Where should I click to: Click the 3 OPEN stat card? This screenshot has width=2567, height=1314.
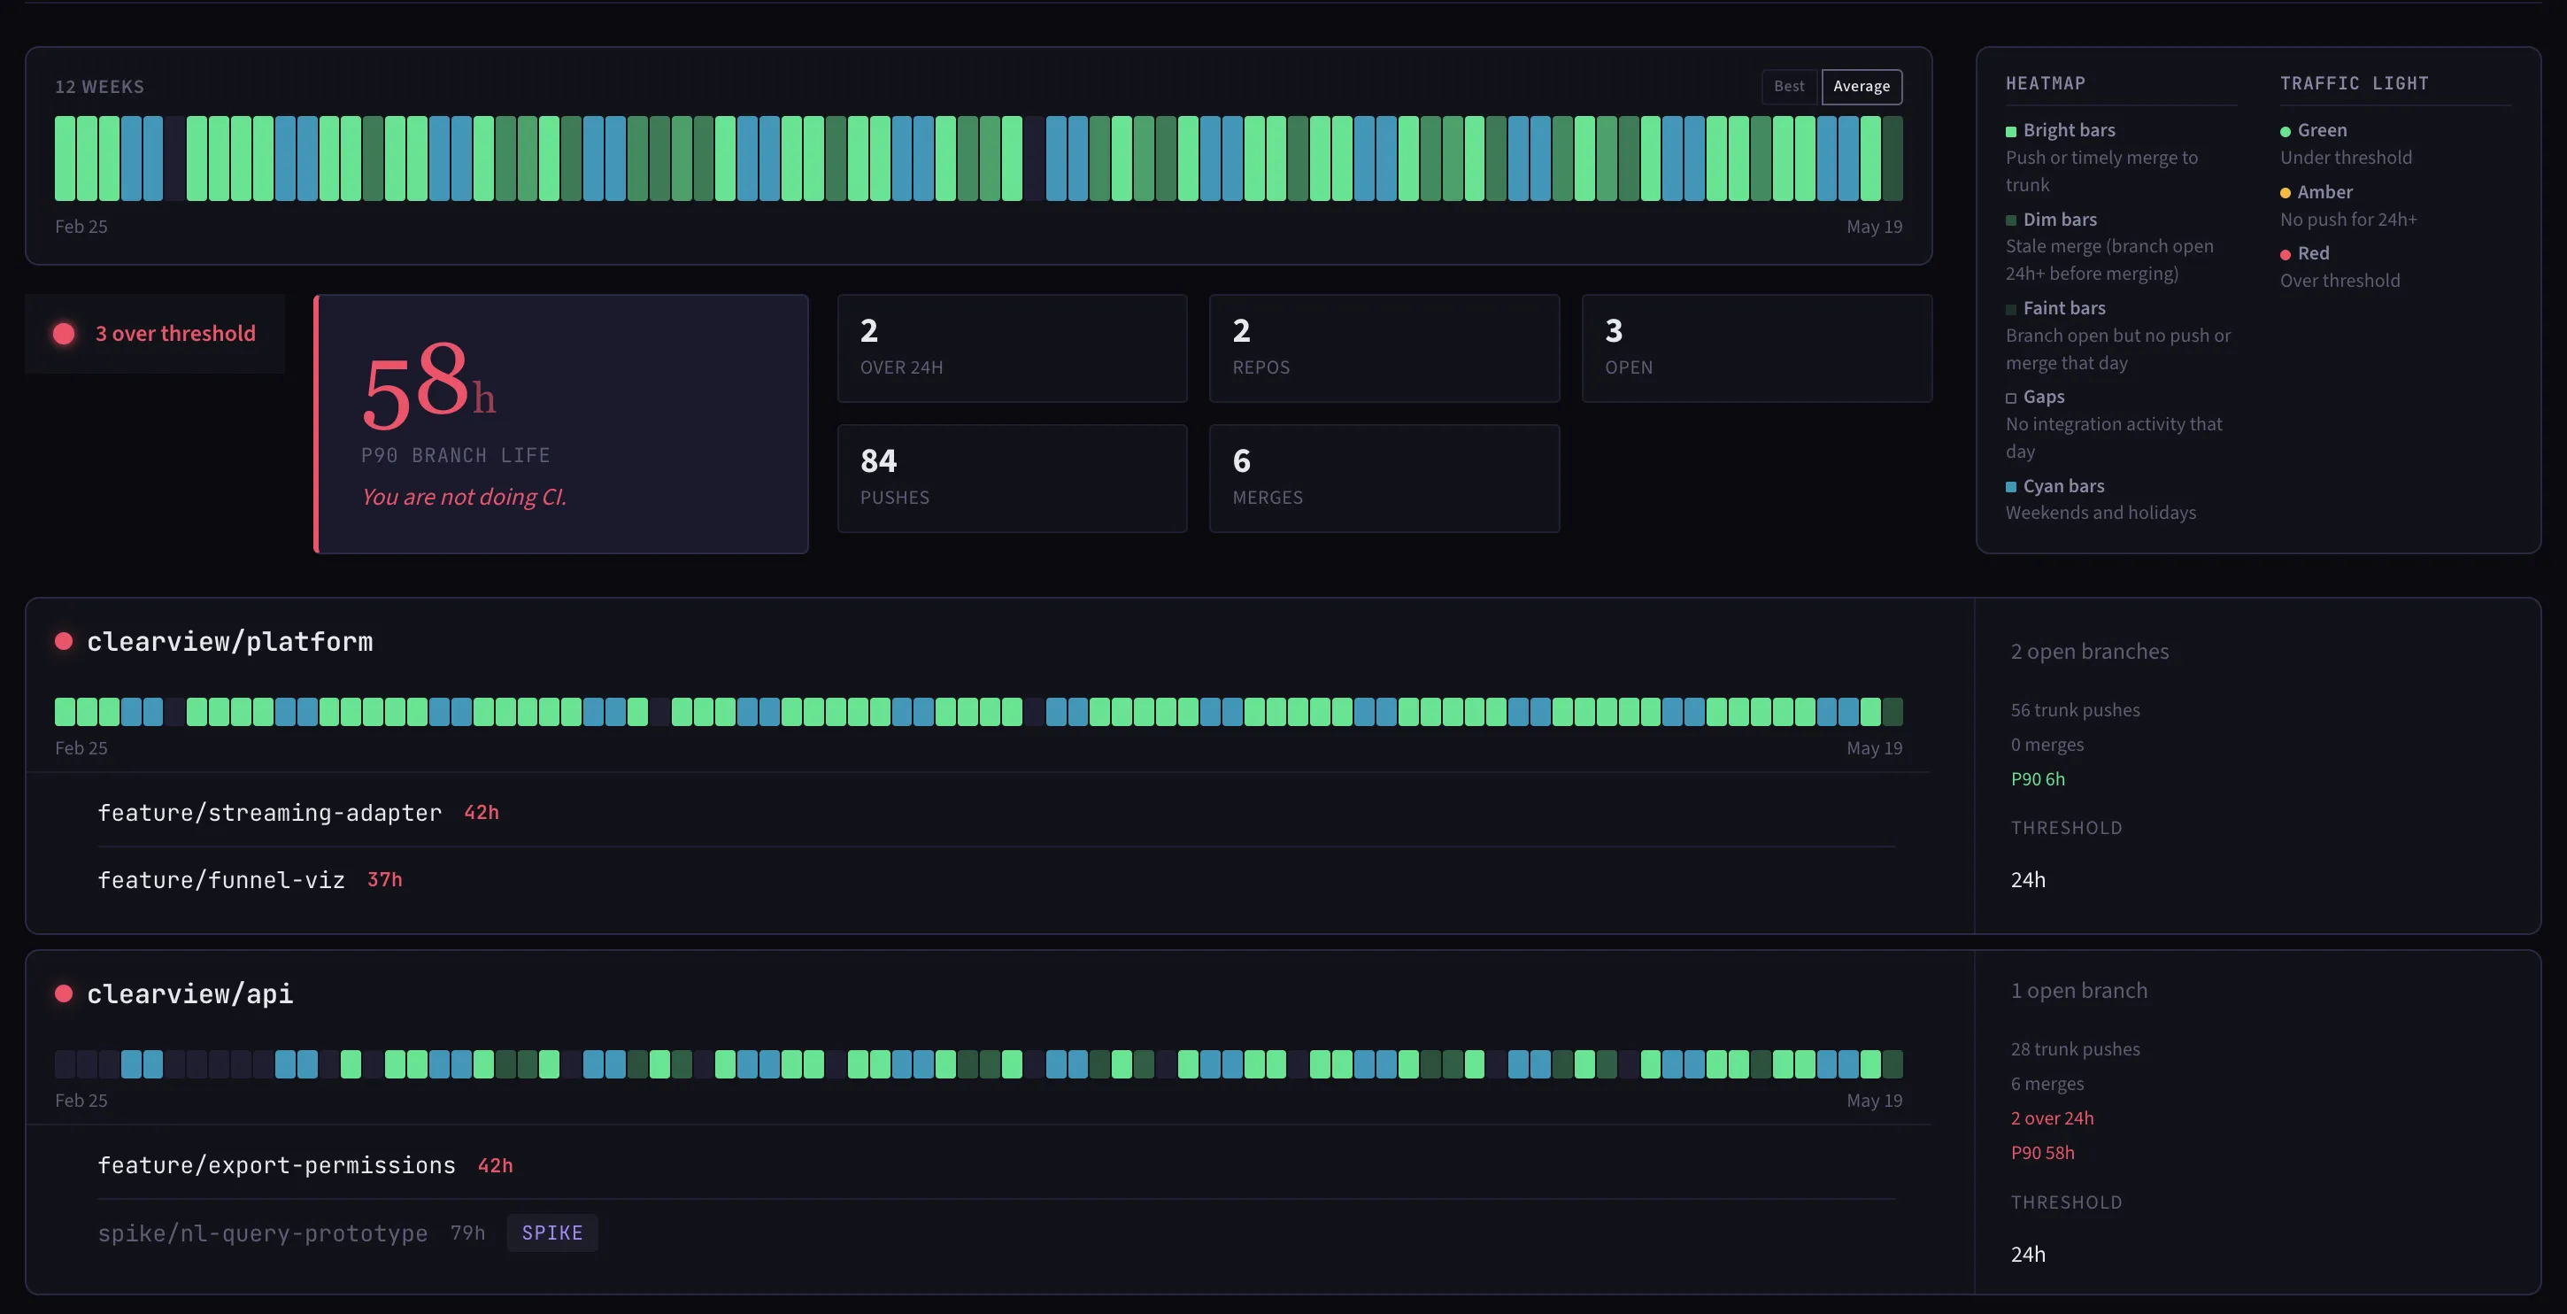point(1757,348)
